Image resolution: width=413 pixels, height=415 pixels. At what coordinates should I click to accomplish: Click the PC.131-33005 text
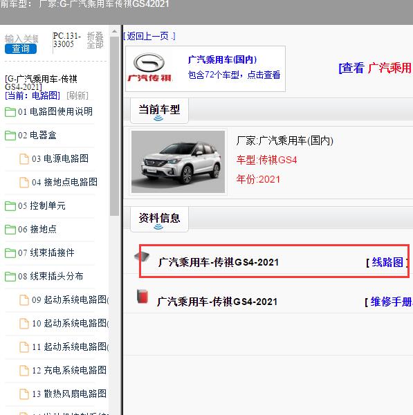[66, 40]
